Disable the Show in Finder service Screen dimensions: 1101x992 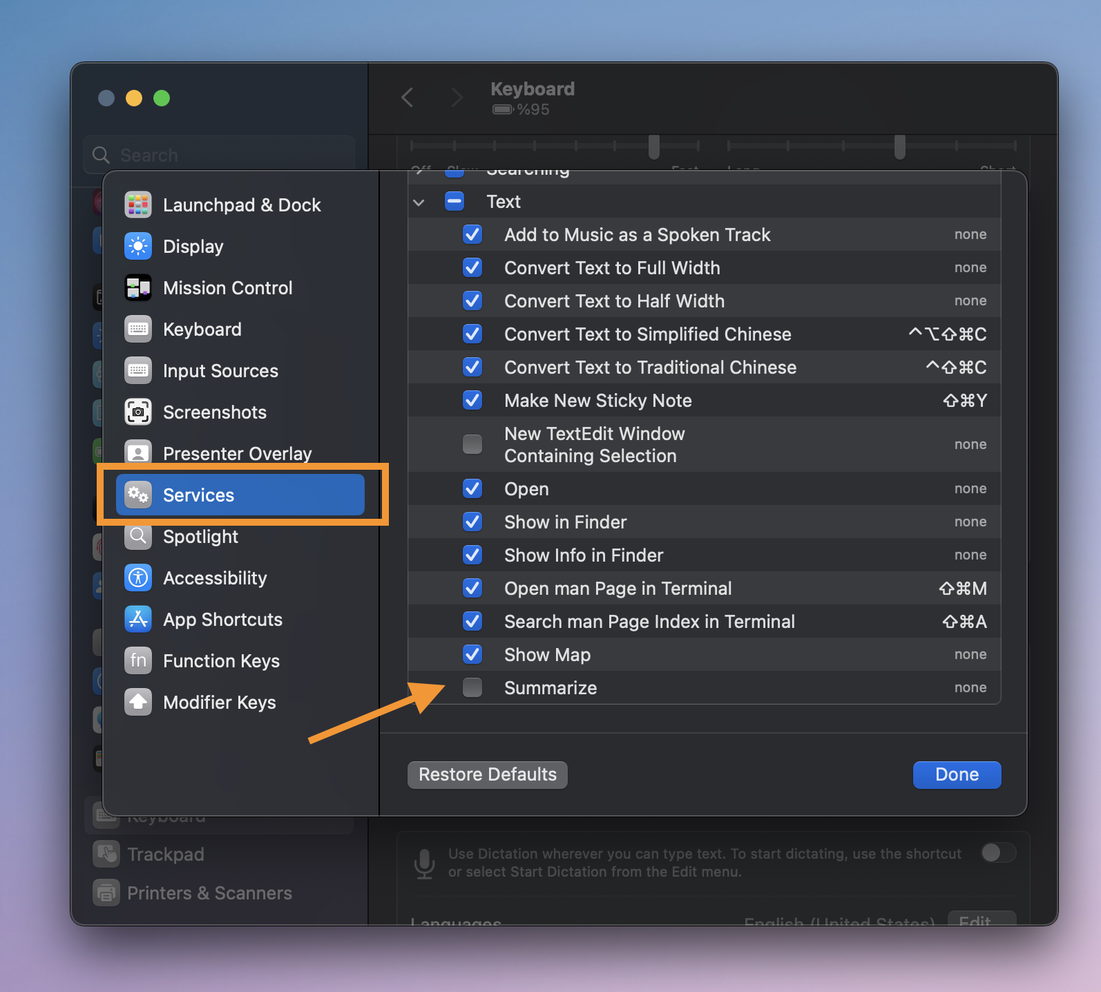click(472, 522)
